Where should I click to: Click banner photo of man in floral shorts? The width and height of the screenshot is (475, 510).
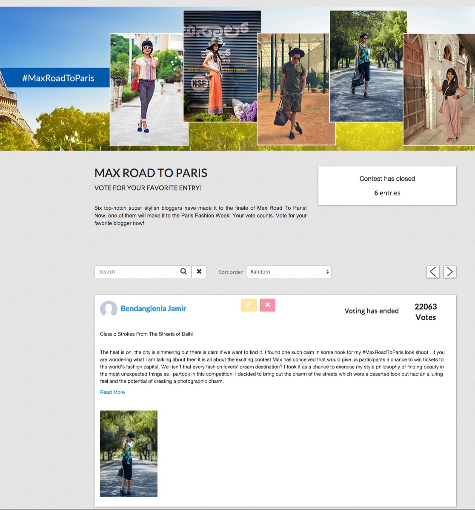click(296, 89)
